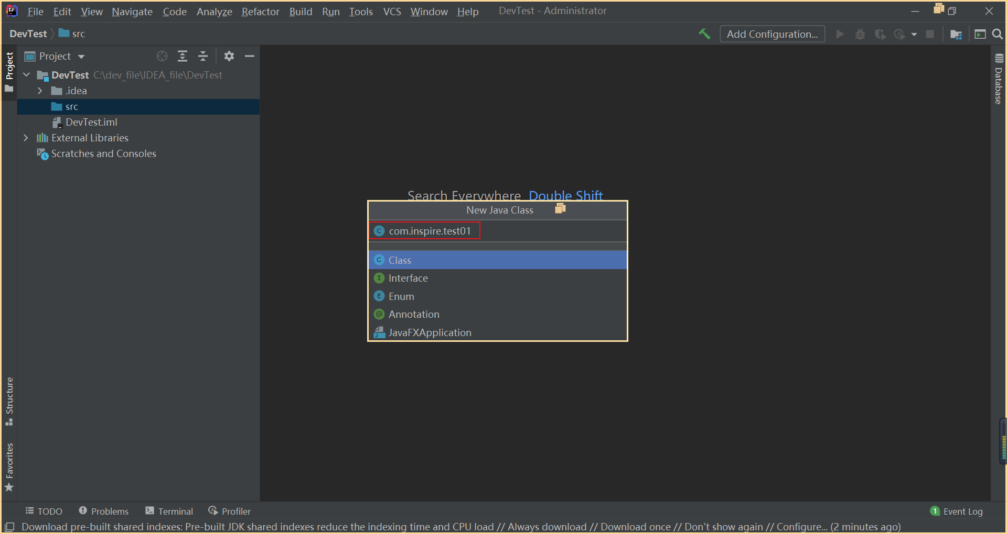Open the VCS menu
Screen dimensions: 1007x534
tap(392, 12)
